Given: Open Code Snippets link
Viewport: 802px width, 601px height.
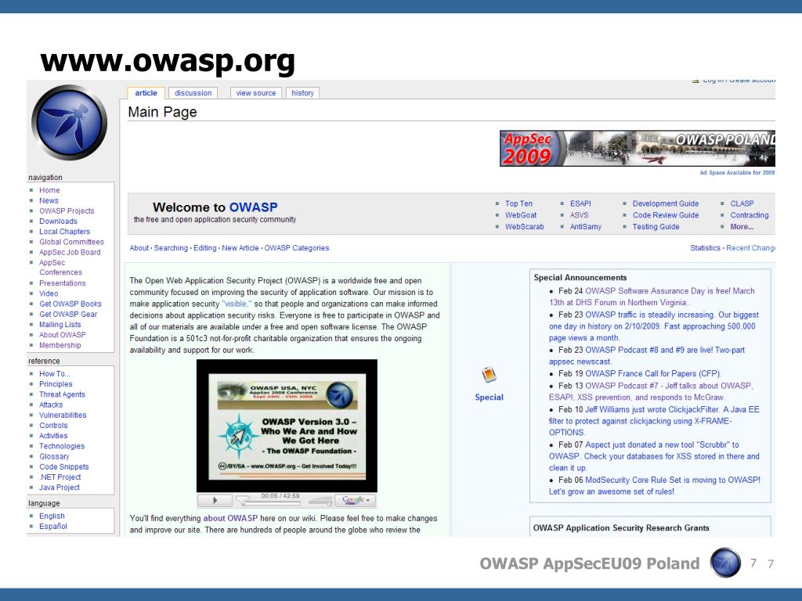Looking at the screenshot, I should (64, 466).
